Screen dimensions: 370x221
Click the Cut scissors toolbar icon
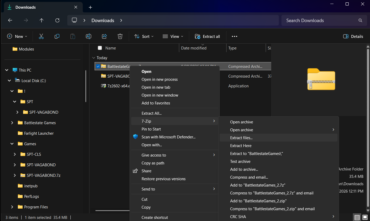(41, 36)
